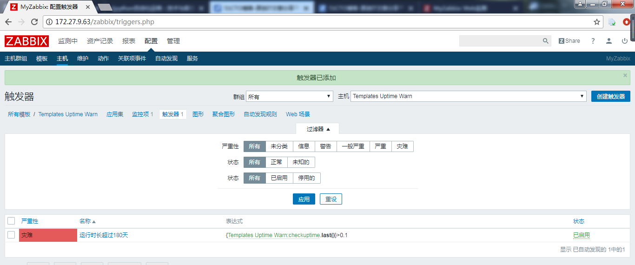635x265 pixels.
Task: Open the Chrome profile button
Action: coord(581,4)
